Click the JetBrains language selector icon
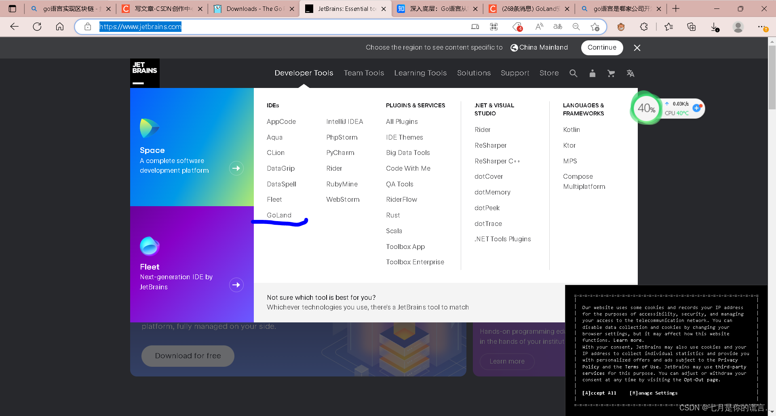 (630, 73)
